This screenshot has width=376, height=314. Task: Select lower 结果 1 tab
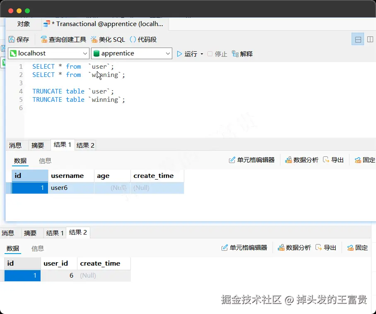[55, 233]
